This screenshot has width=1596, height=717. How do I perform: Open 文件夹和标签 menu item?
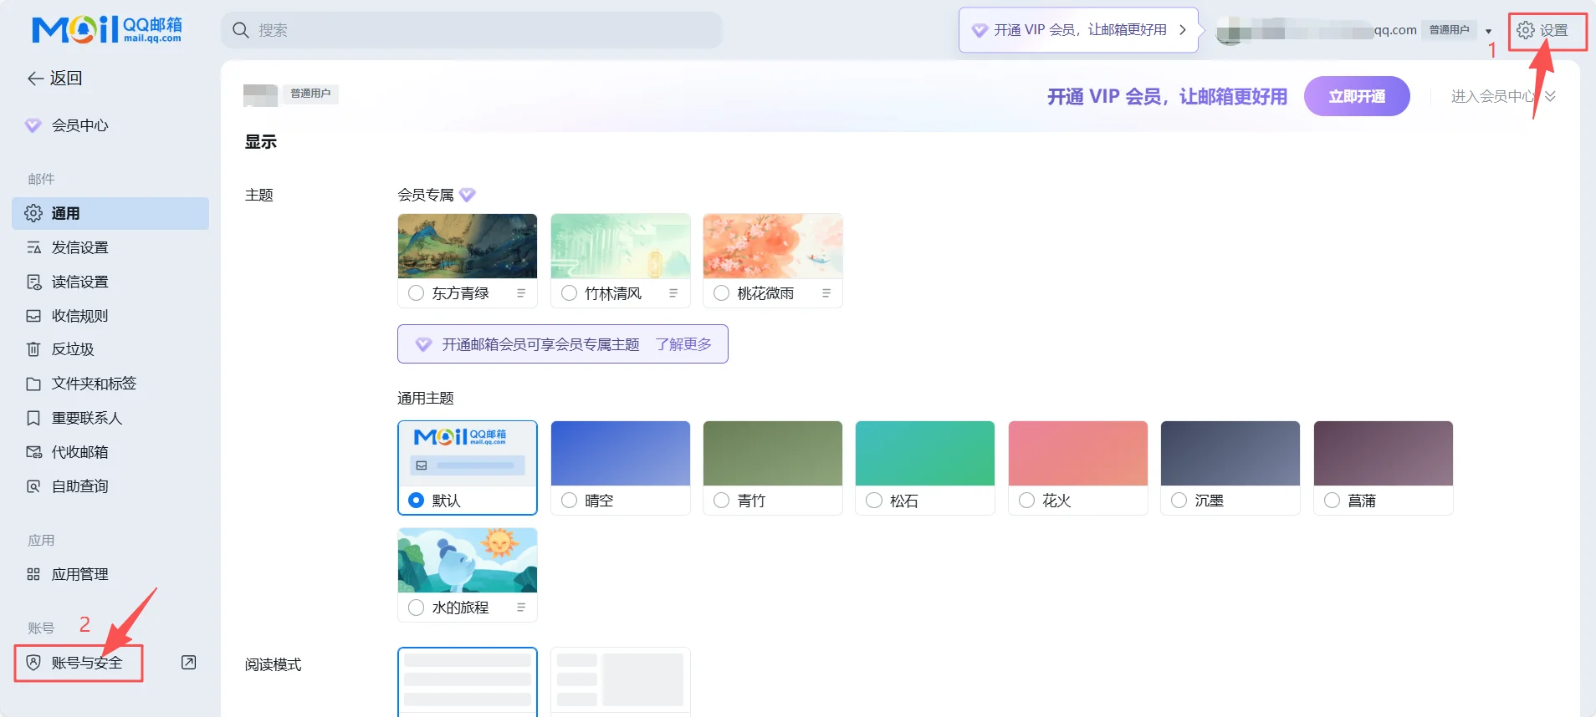tap(110, 384)
